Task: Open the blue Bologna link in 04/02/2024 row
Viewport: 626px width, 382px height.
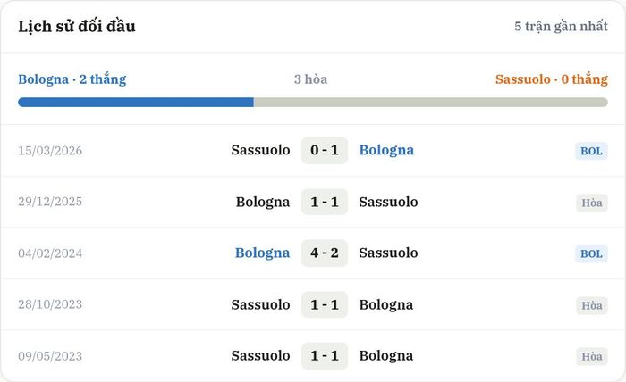Action: tap(262, 253)
